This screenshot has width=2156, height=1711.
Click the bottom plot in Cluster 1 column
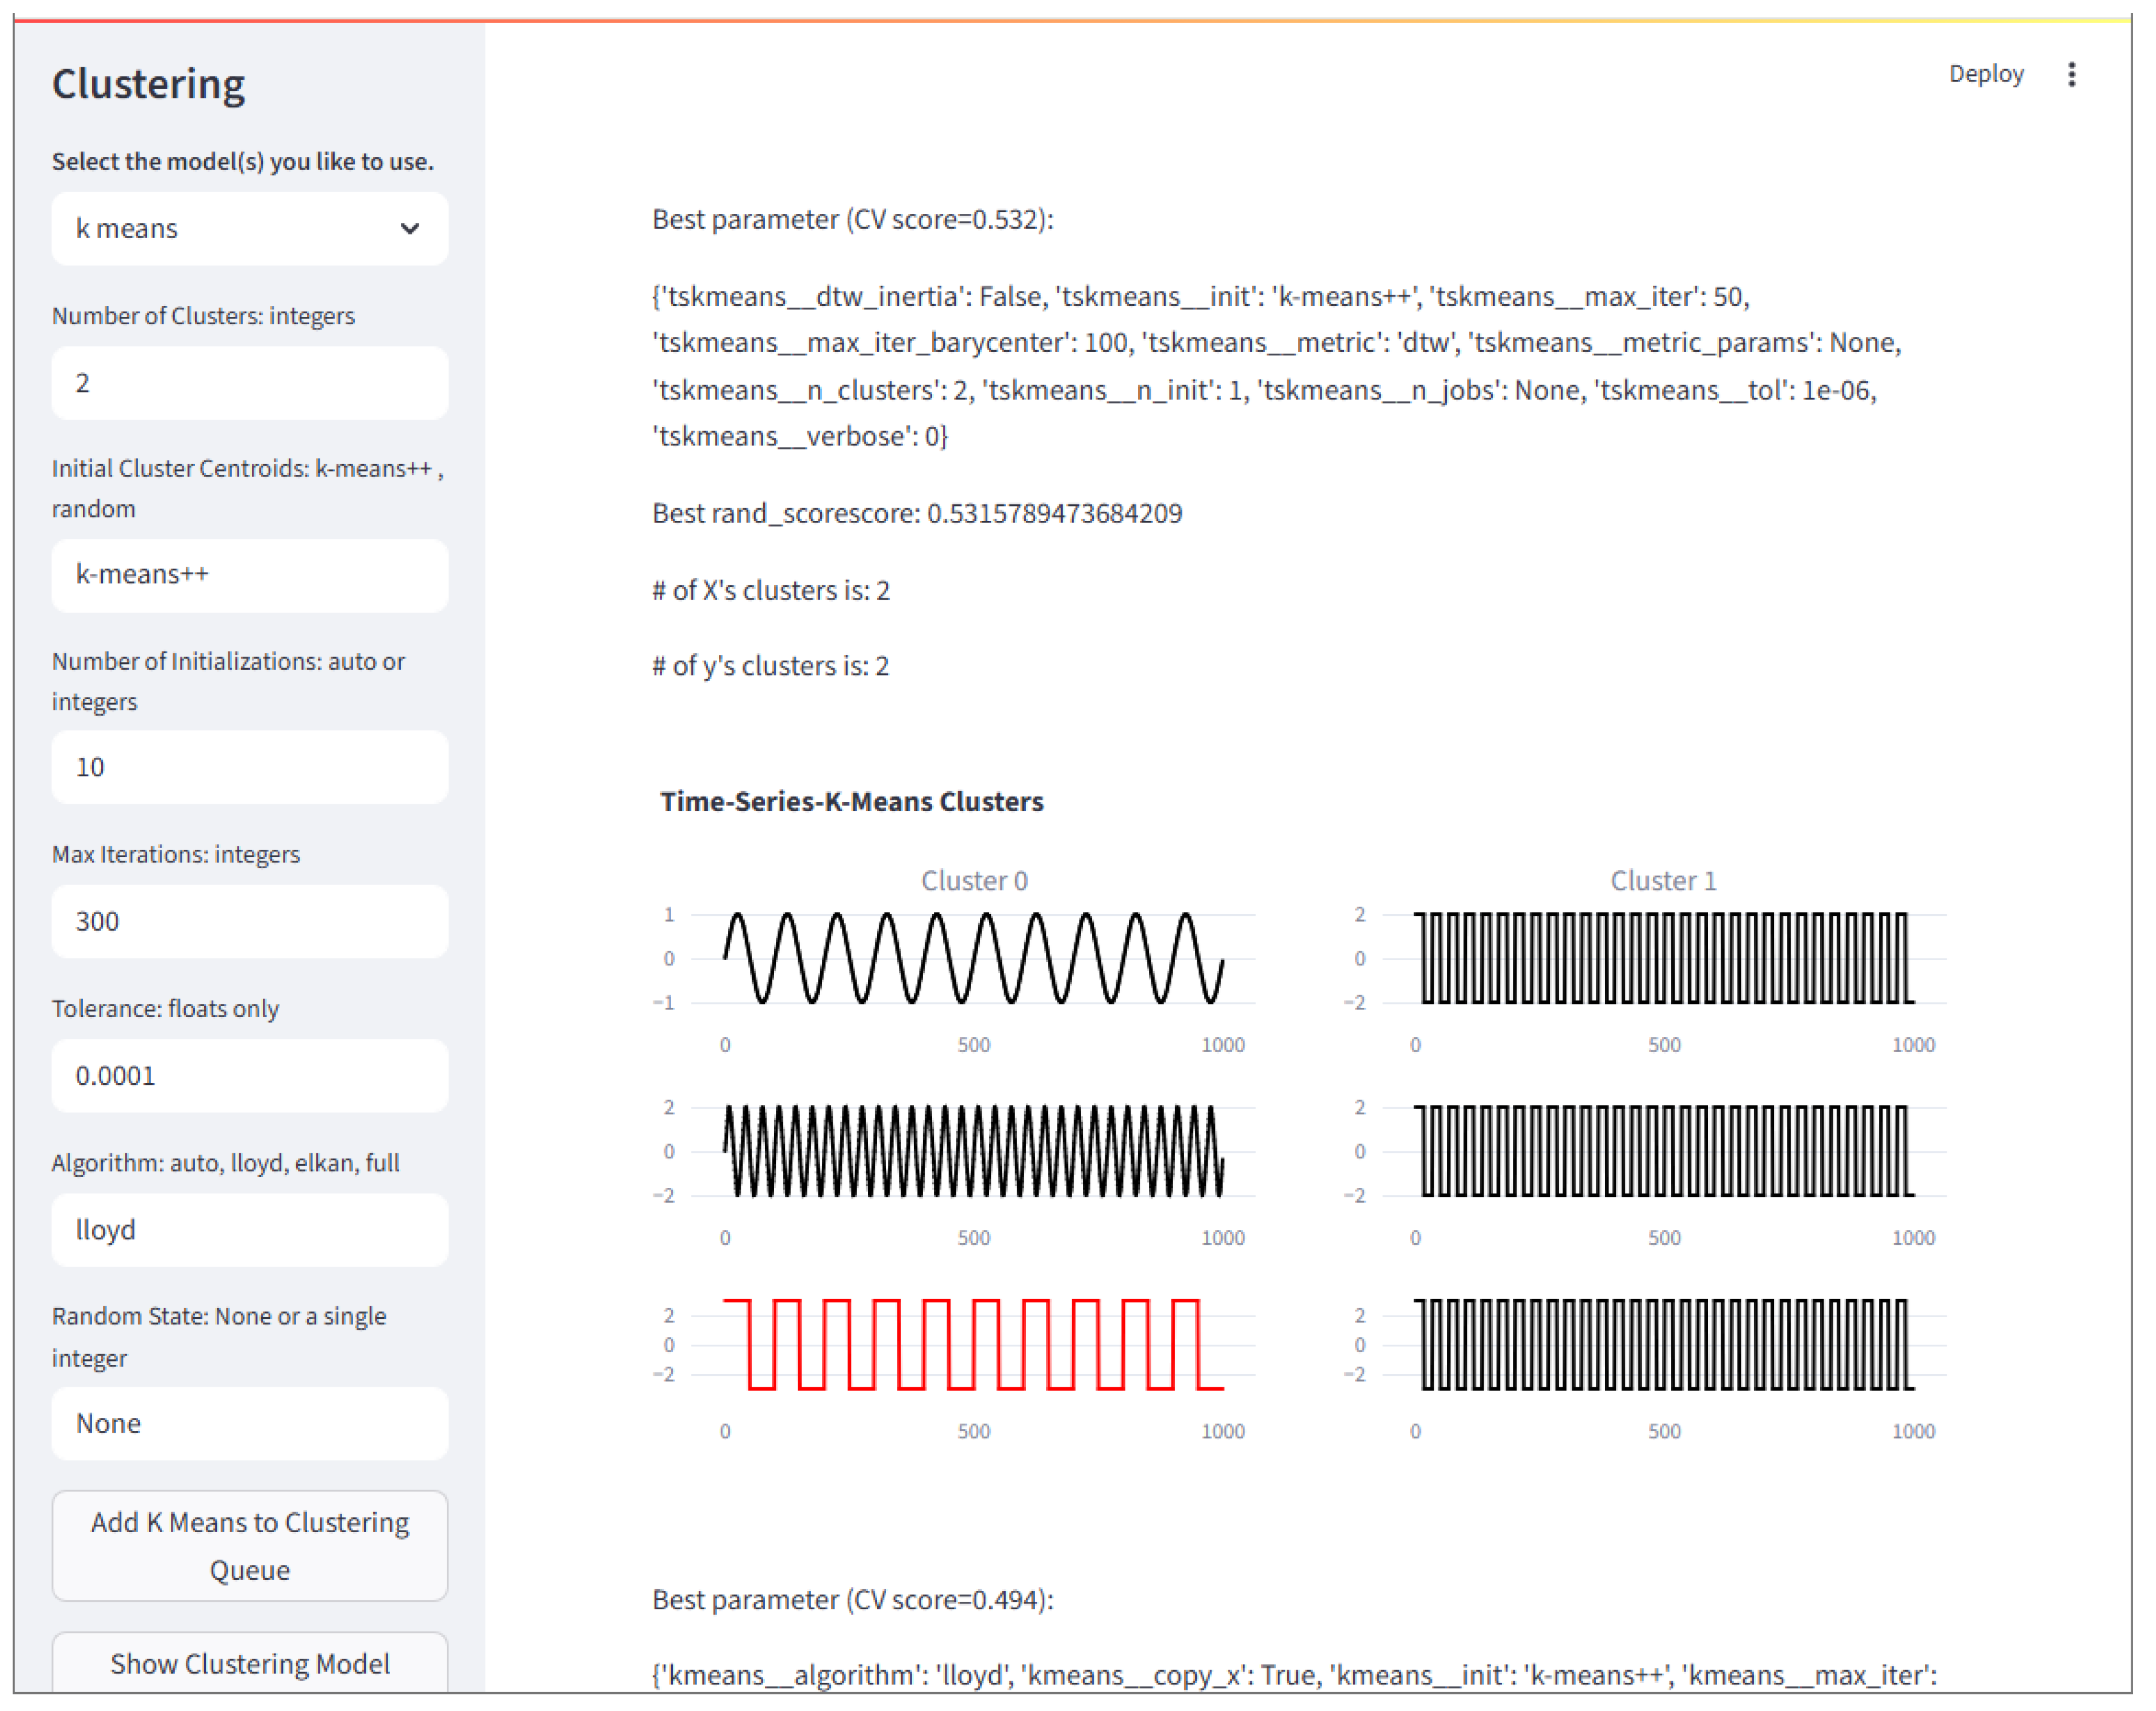pyautogui.click(x=1663, y=1344)
